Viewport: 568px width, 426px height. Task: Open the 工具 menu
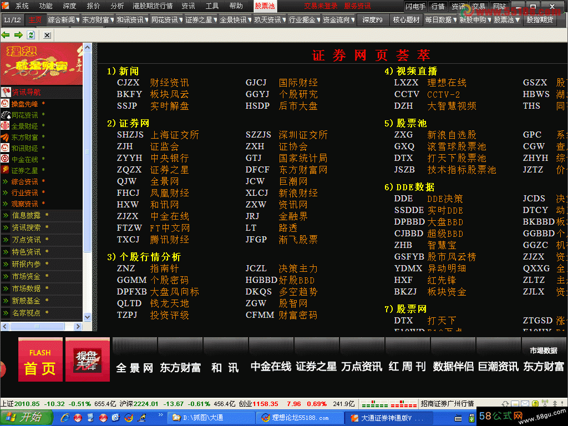[212, 6]
